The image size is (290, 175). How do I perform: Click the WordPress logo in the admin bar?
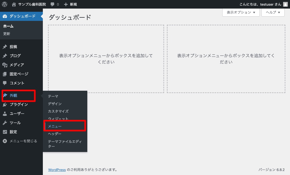coord(4,4)
